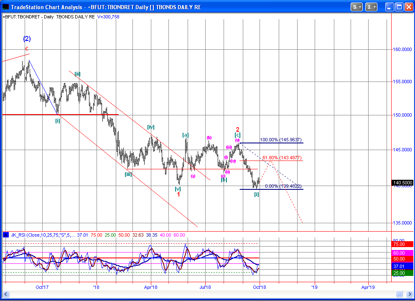The height and width of the screenshot is (301, 415).
Task: Click the TradeStation icon in the title bar
Action: point(5,7)
